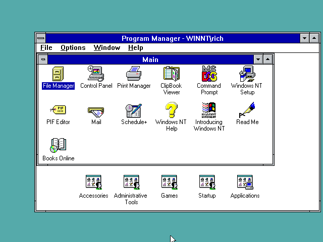Click the Program Manager title bar
Image resolution: width=323 pixels, height=242 pixels.
(173, 38)
